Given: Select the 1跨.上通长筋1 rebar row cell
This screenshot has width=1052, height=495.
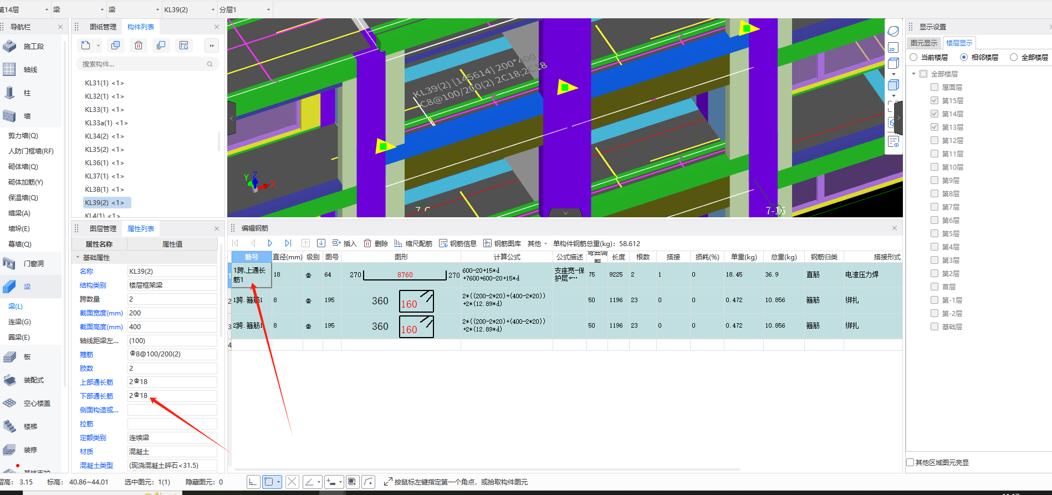Looking at the screenshot, I should [x=252, y=275].
